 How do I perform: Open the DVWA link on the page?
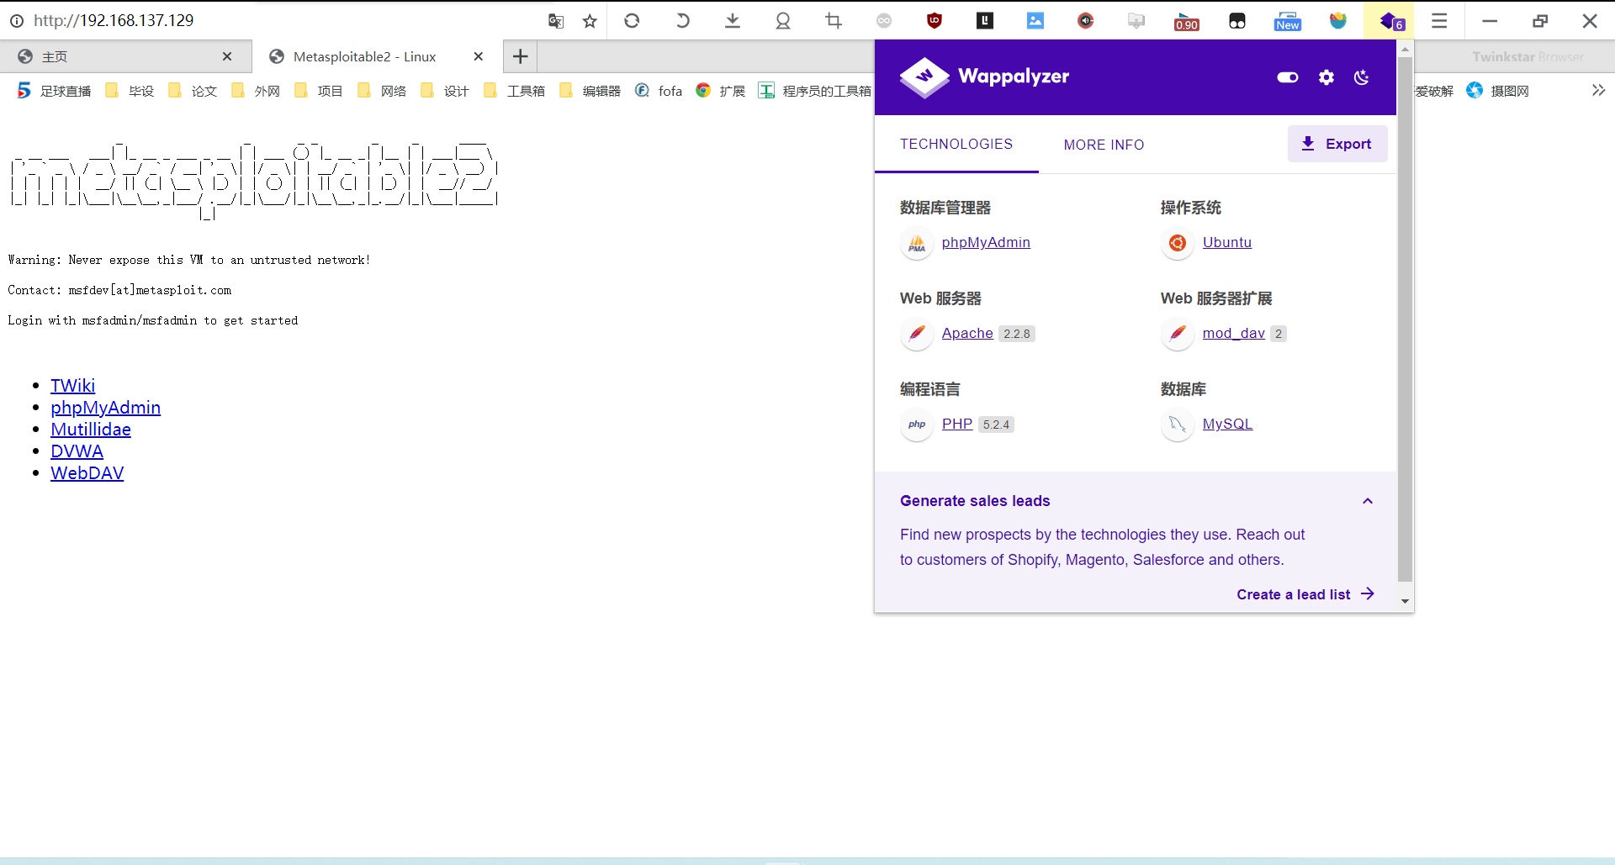77,451
